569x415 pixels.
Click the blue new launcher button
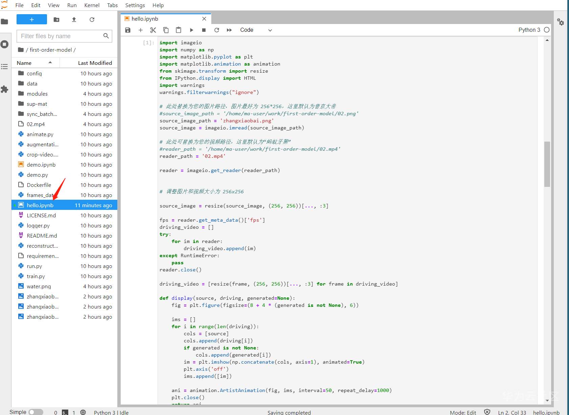pos(32,20)
